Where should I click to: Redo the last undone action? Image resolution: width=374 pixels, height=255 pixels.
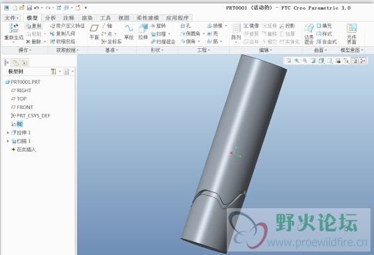pyautogui.click(x=48, y=8)
